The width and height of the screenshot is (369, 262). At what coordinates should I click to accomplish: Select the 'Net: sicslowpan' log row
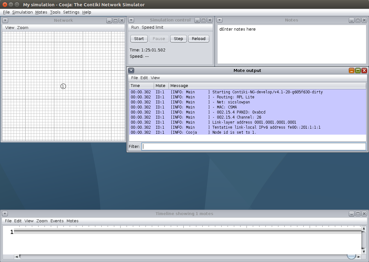247,102
